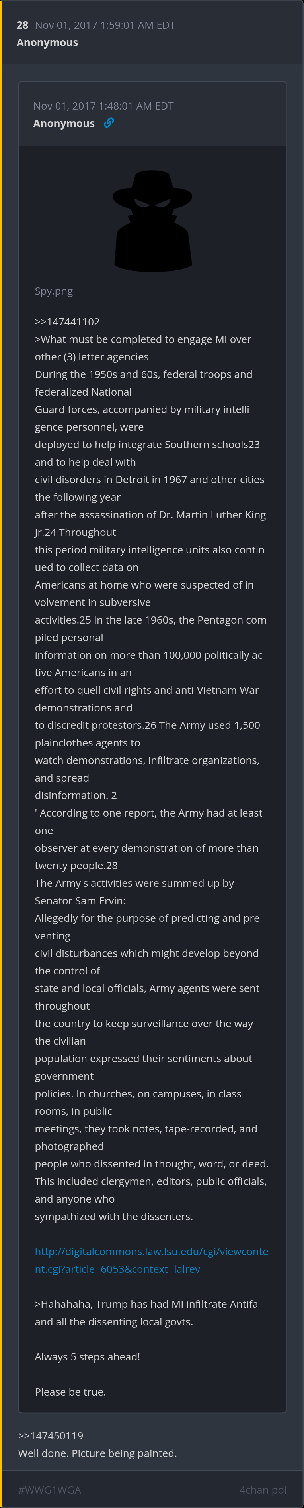Click the quoted post's Anonymous author name

[64, 124]
